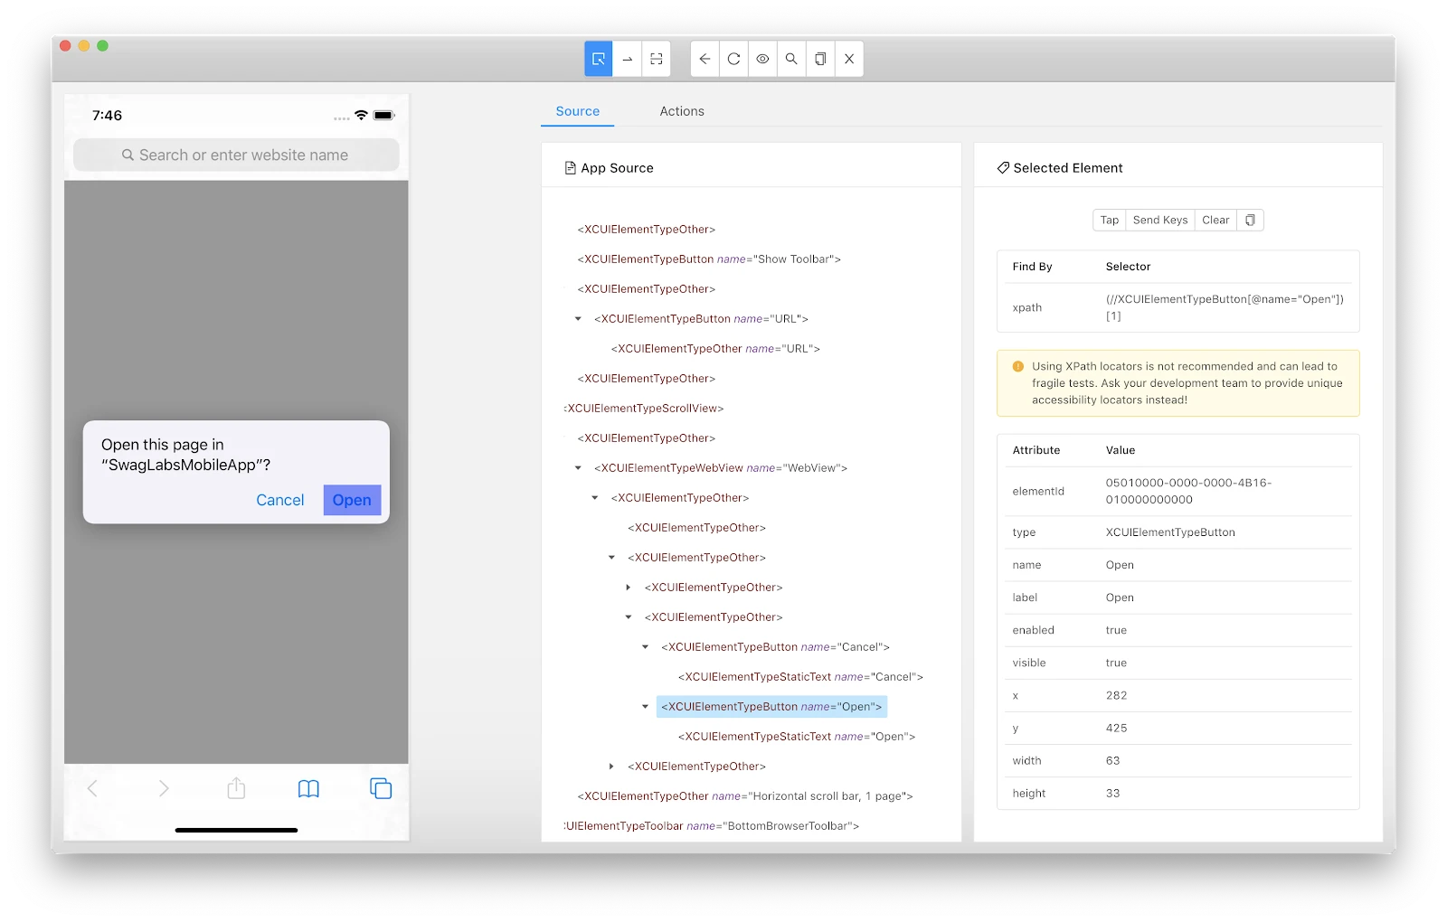The width and height of the screenshot is (1447, 922).
Task: Click the 7:46 clock on the phone screen
Action: 107,115
